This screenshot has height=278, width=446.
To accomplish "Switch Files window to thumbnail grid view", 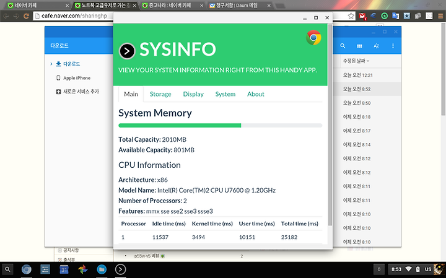I will pos(359,46).
